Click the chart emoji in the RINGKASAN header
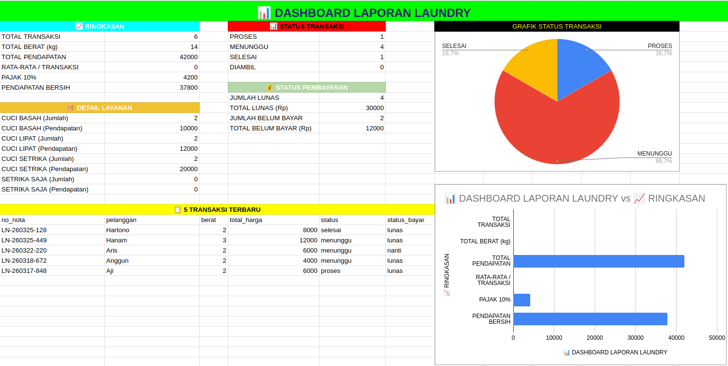Image resolution: width=728 pixels, height=366 pixels. point(79,27)
